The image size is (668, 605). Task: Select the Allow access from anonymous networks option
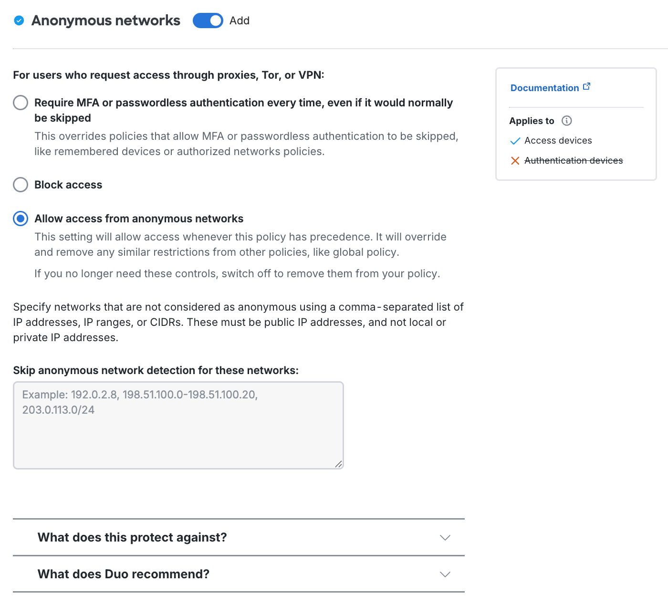[20, 219]
